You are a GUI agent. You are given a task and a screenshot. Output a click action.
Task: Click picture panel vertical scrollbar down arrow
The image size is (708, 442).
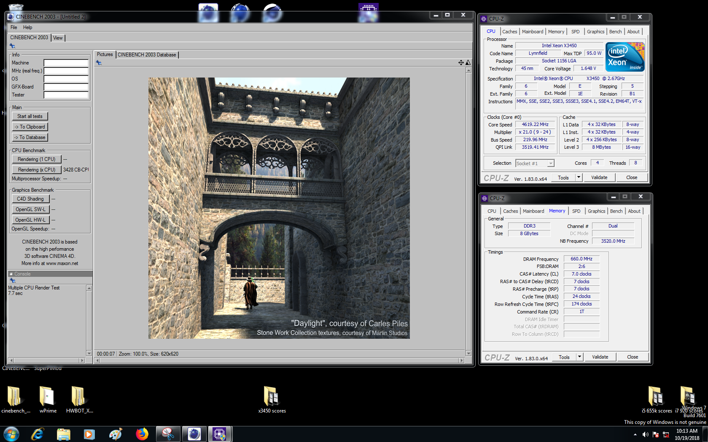point(468,353)
